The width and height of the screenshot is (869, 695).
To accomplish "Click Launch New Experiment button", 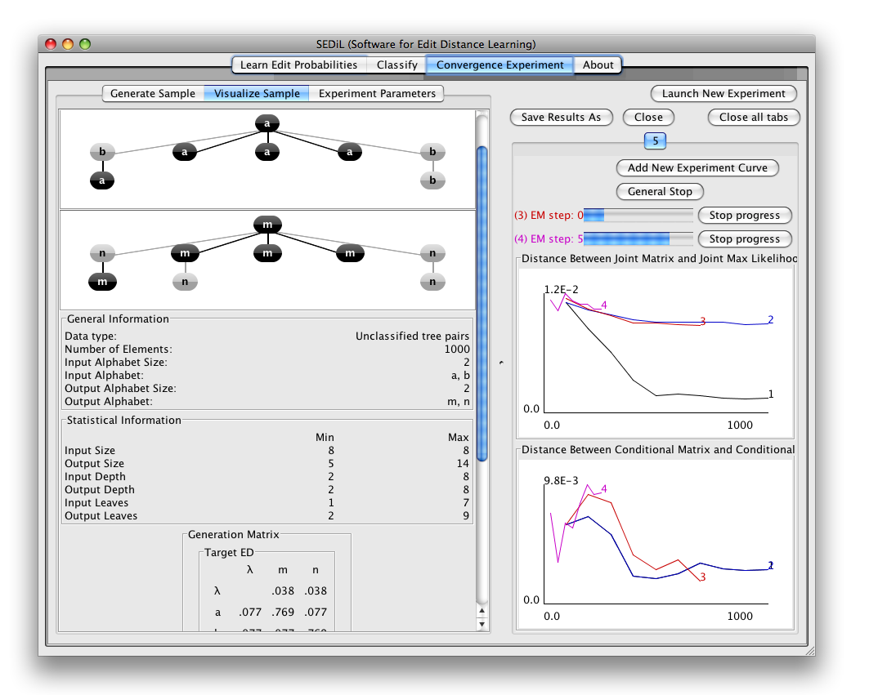I will click(723, 94).
